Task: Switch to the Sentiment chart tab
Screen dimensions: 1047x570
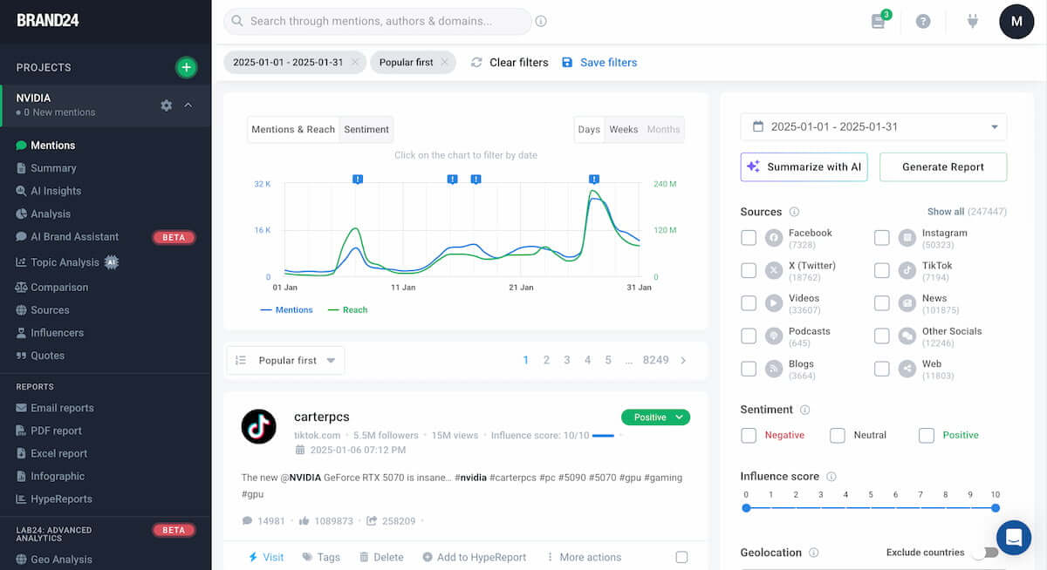Action: [366, 129]
